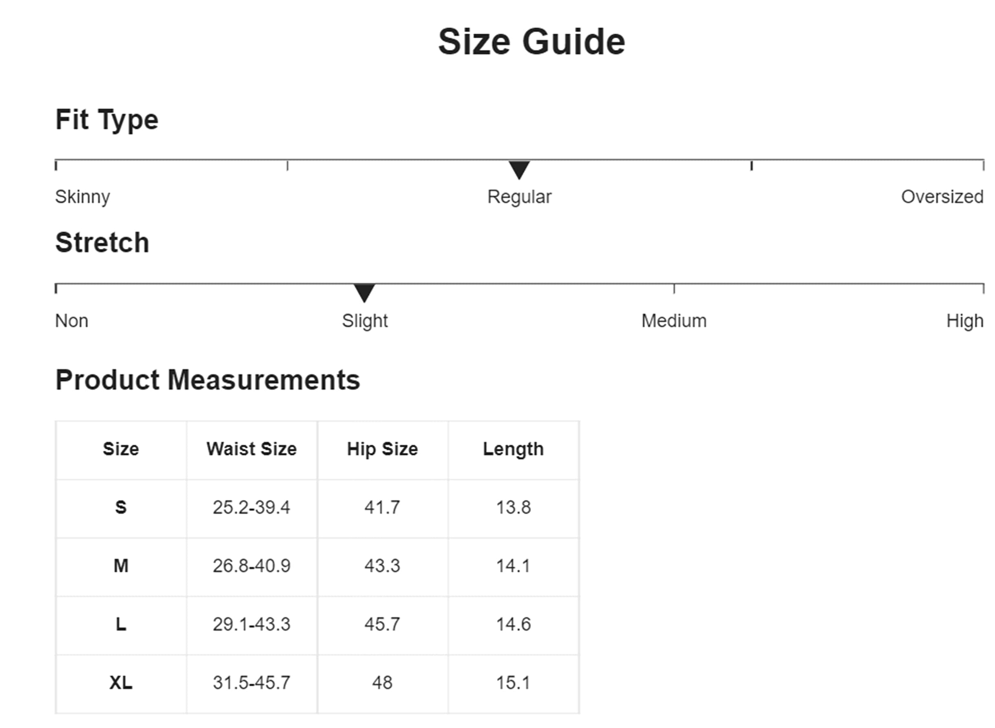This screenshot has width=995, height=728.
Task: Click the 45.7 hip size cell
Action: [x=382, y=624]
